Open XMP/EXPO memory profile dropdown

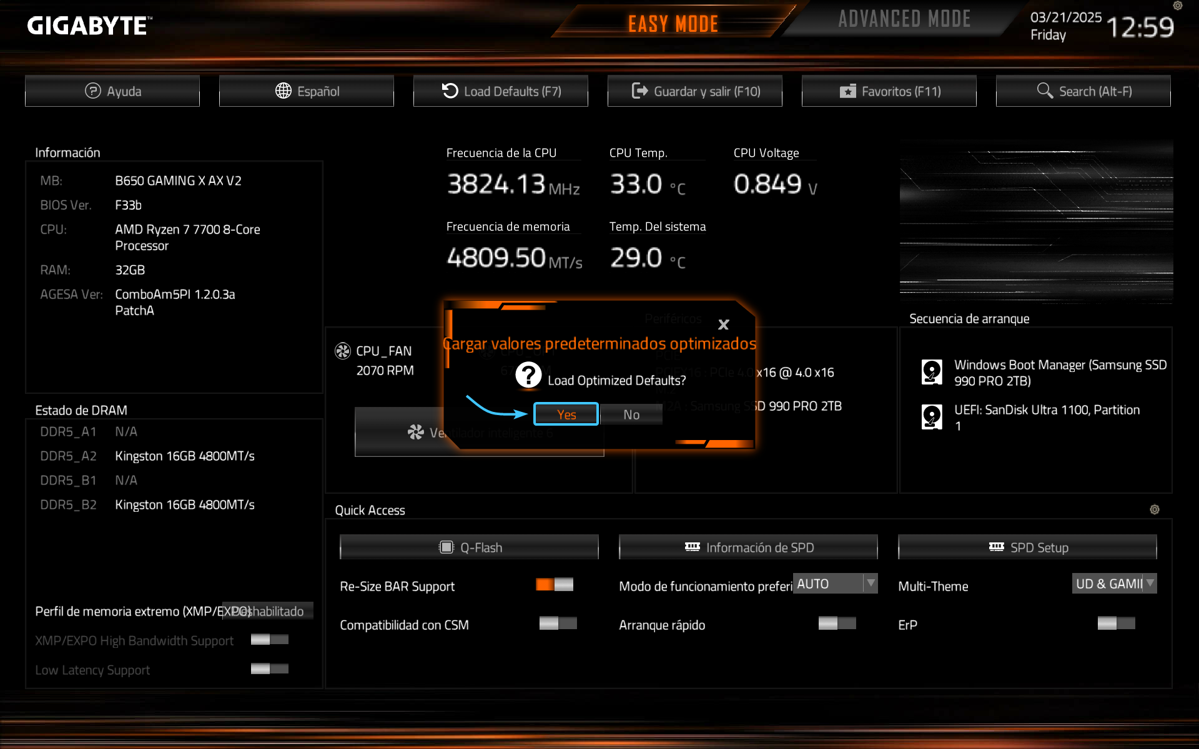click(x=268, y=611)
